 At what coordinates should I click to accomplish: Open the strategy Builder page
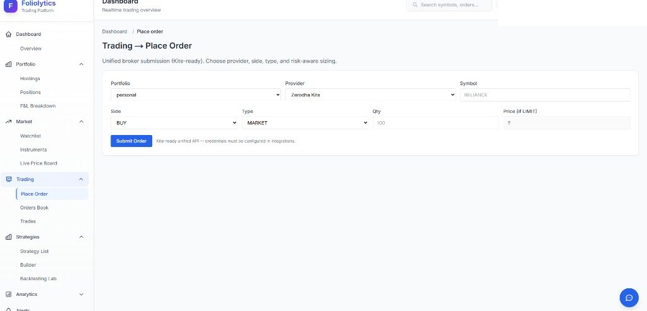pyautogui.click(x=28, y=265)
